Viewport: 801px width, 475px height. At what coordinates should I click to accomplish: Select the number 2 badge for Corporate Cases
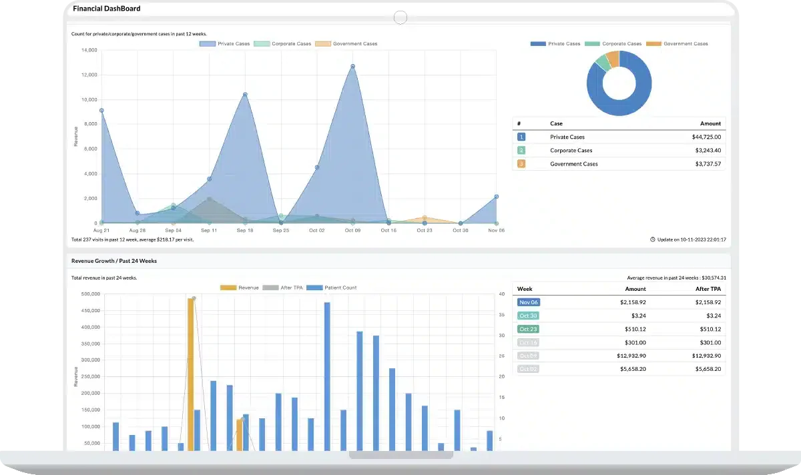[521, 150]
